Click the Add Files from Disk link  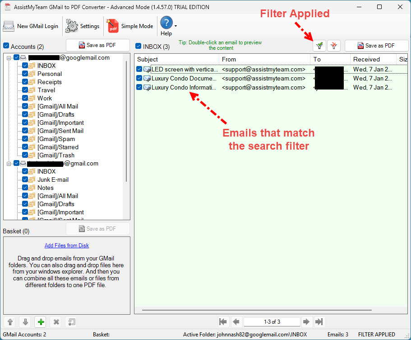[x=67, y=246]
